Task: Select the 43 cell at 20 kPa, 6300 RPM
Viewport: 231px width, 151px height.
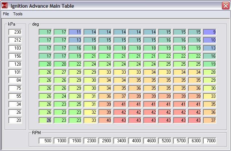Action: point(195,120)
